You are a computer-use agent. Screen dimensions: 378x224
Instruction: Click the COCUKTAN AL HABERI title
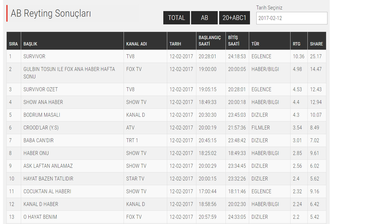[47, 192]
